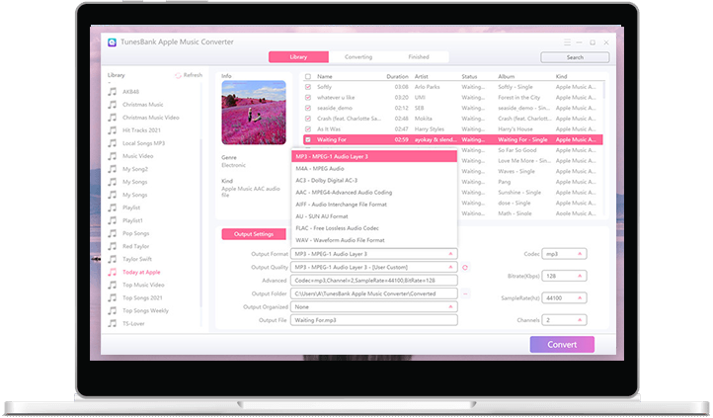Click Top Songs Weekly playlist icon
Image resolution: width=713 pixels, height=418 pixels.
[112, 311]
